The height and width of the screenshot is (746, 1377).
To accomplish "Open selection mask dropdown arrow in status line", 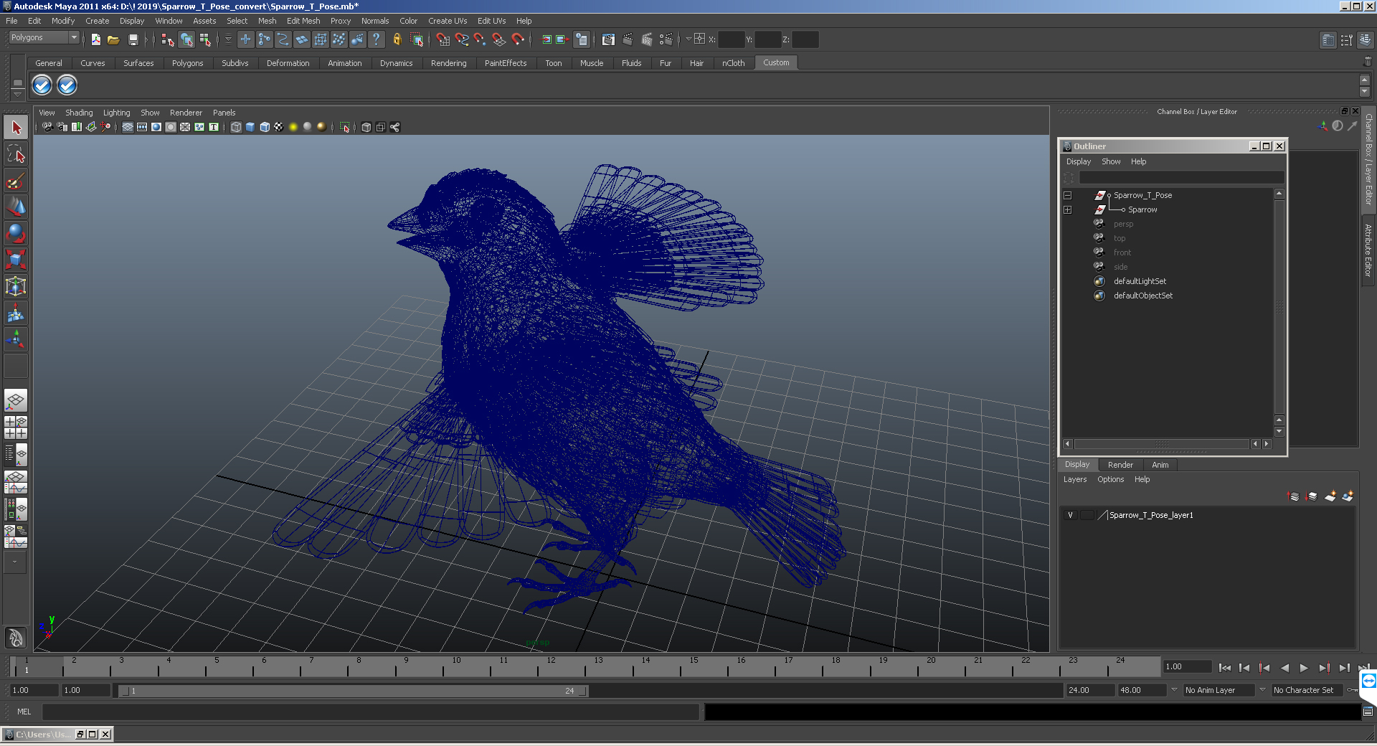I will click(228, 39).
